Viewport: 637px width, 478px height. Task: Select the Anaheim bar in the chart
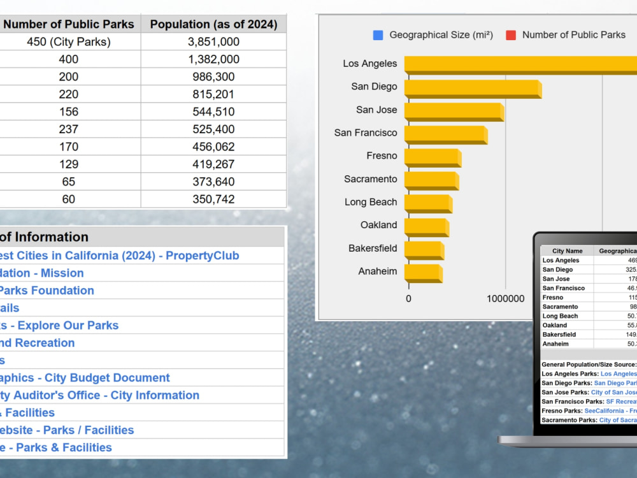[424, 273]
